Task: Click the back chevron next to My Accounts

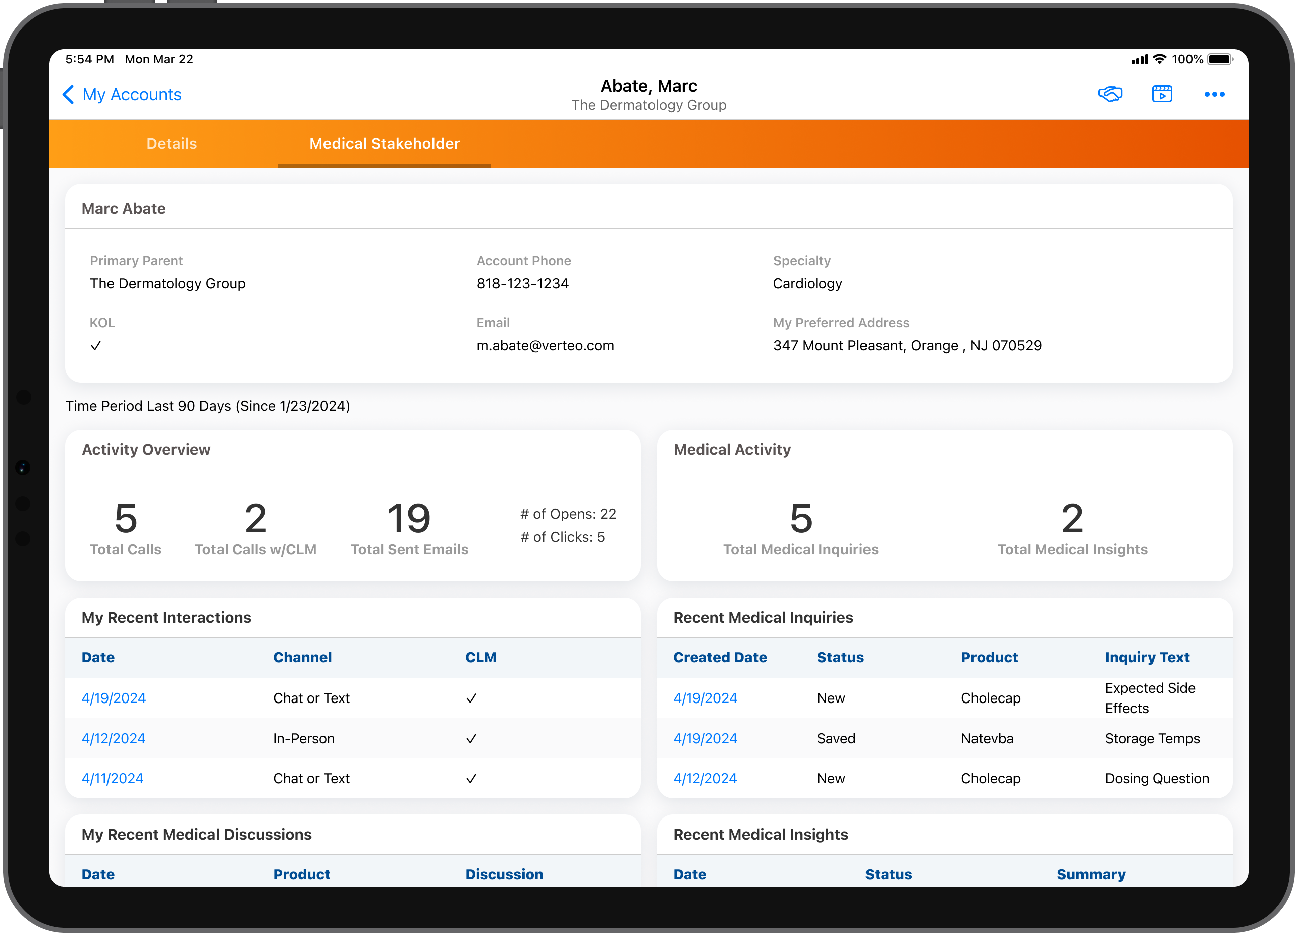Action: 68,94
